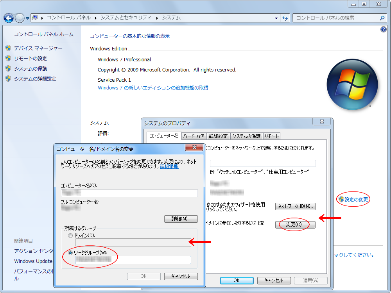The height and width of the screenshot is (293, 391).
Task: Click the 変更(C)... button
Action: pyautogui.click(x=295, y=225)
